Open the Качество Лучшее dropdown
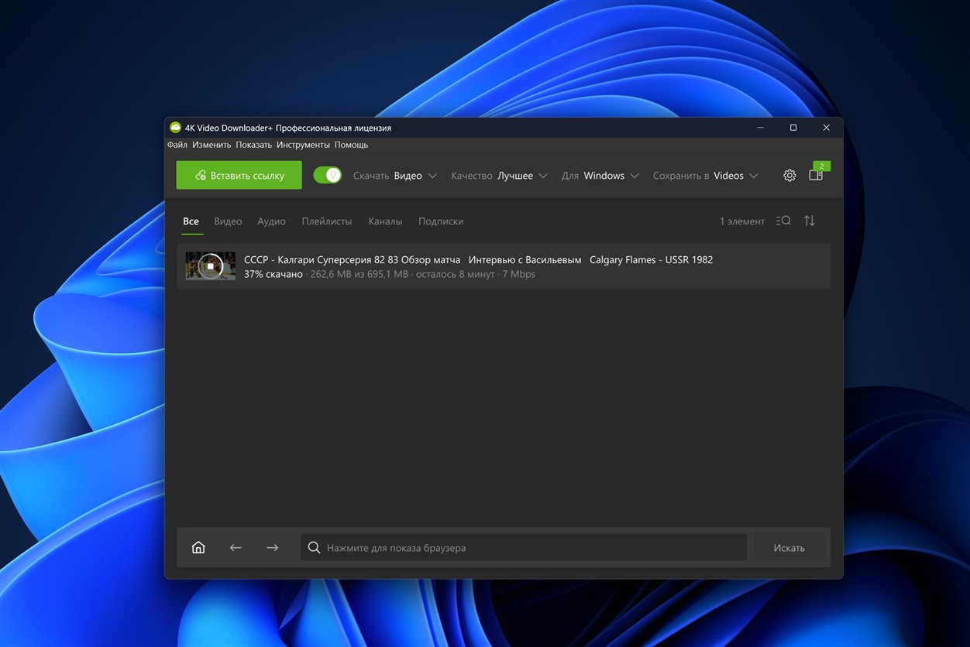Image resolution: width=970 pixels, height=647 pixels. [499, 176]
